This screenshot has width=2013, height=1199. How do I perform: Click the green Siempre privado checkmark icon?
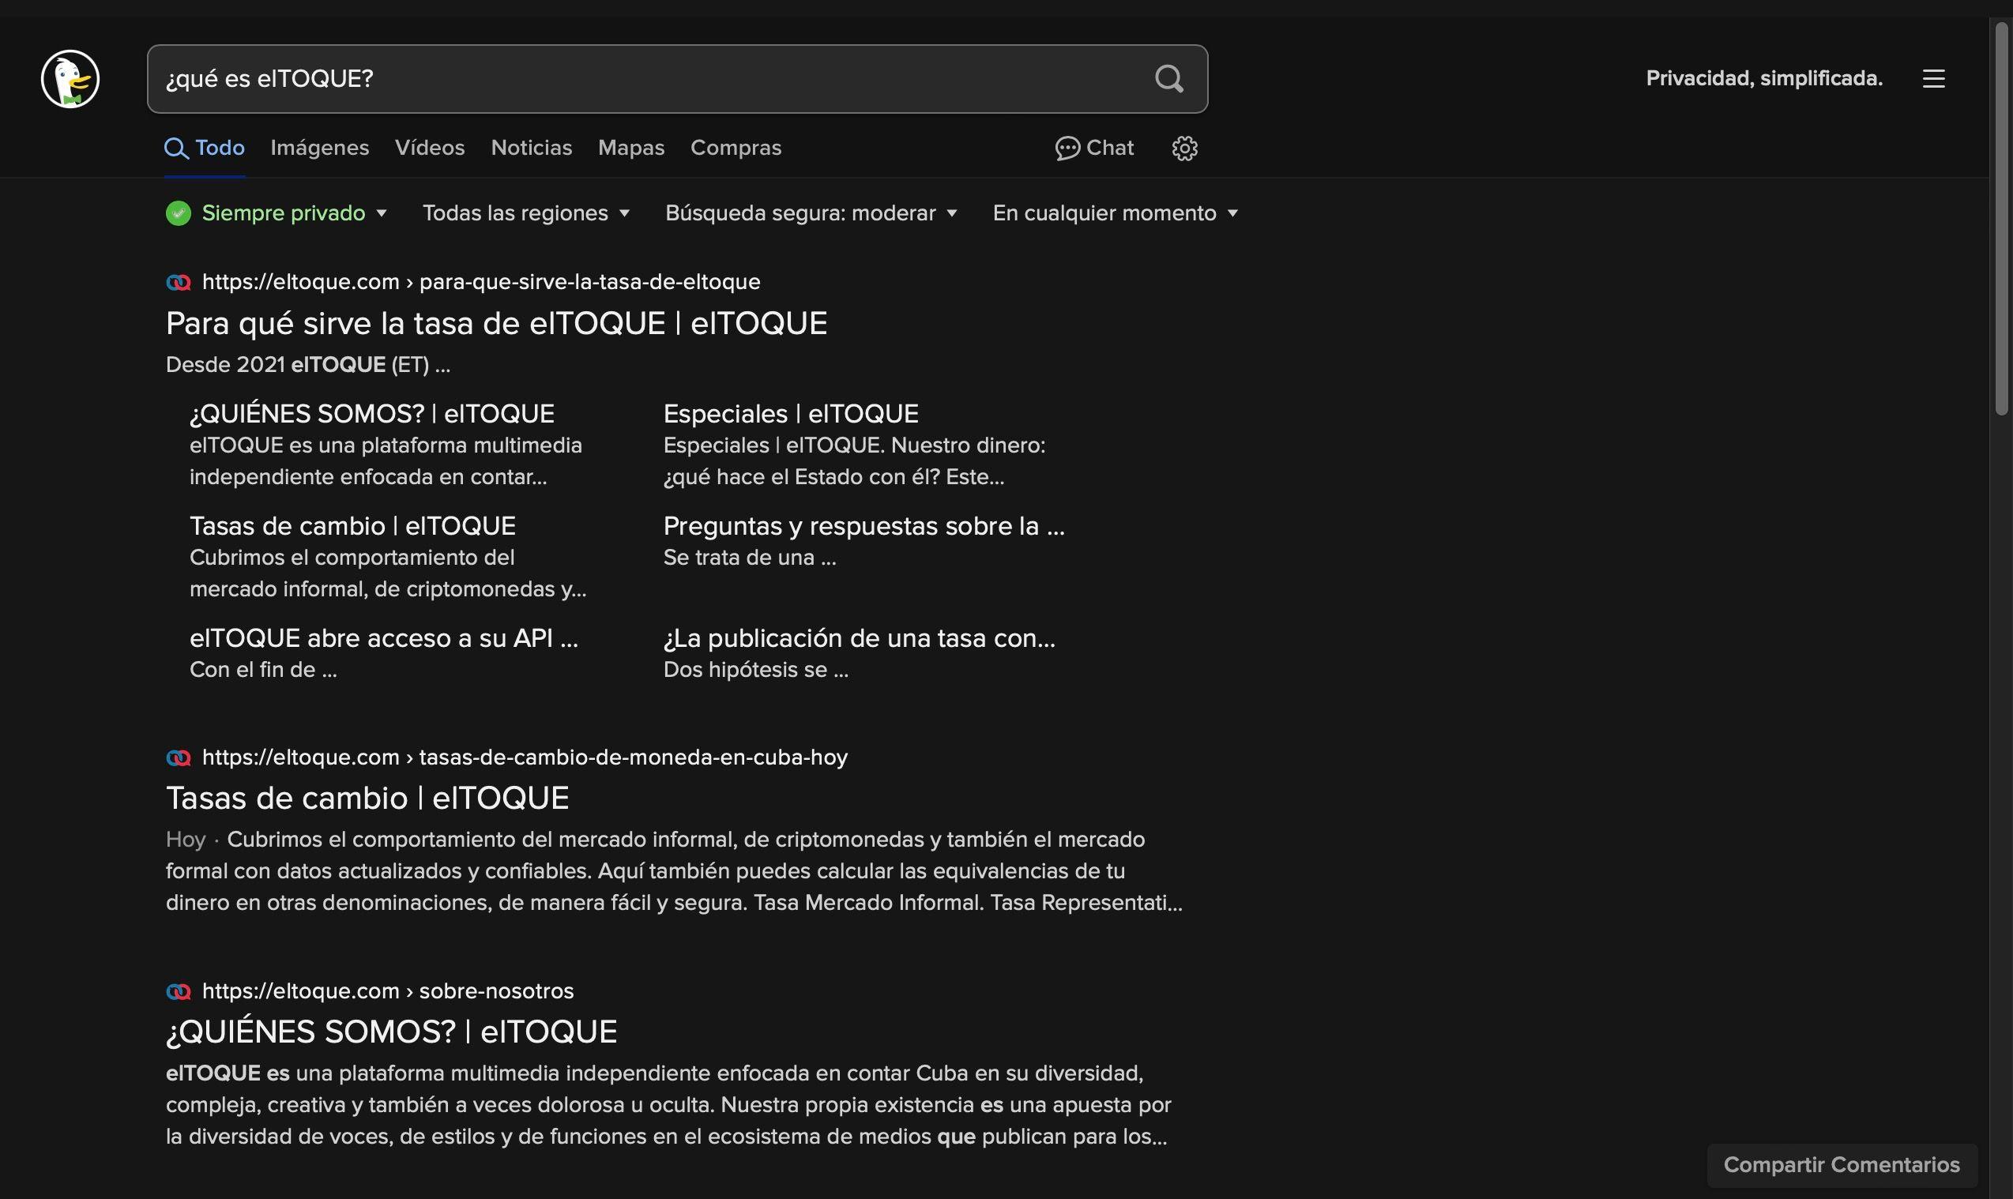click(178, 213)
